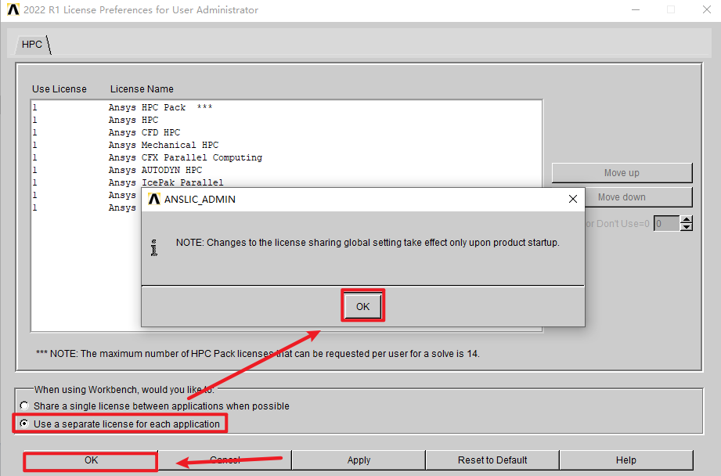This screenshot has height=476, width=721.
Task: Click the Ansys logo in the main title bar
Action: (13, 10)
